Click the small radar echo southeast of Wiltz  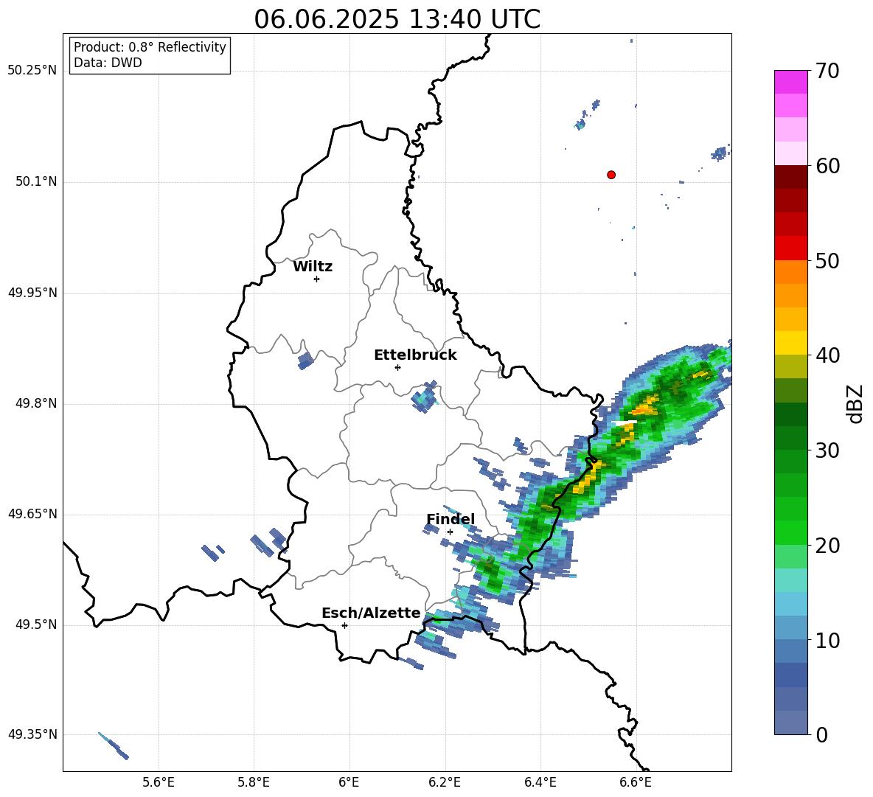click(306, 361)
